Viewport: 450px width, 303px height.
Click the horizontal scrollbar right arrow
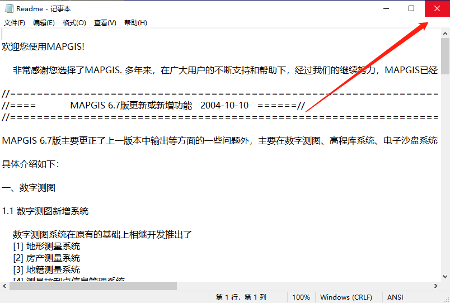[x=436, y=286]
